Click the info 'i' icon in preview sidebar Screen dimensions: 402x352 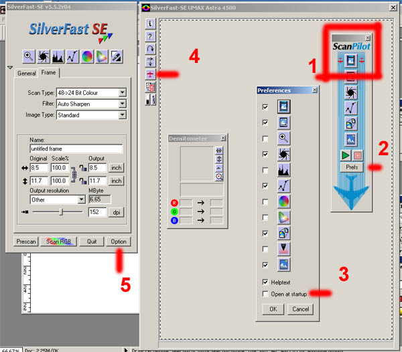(150, 23)
